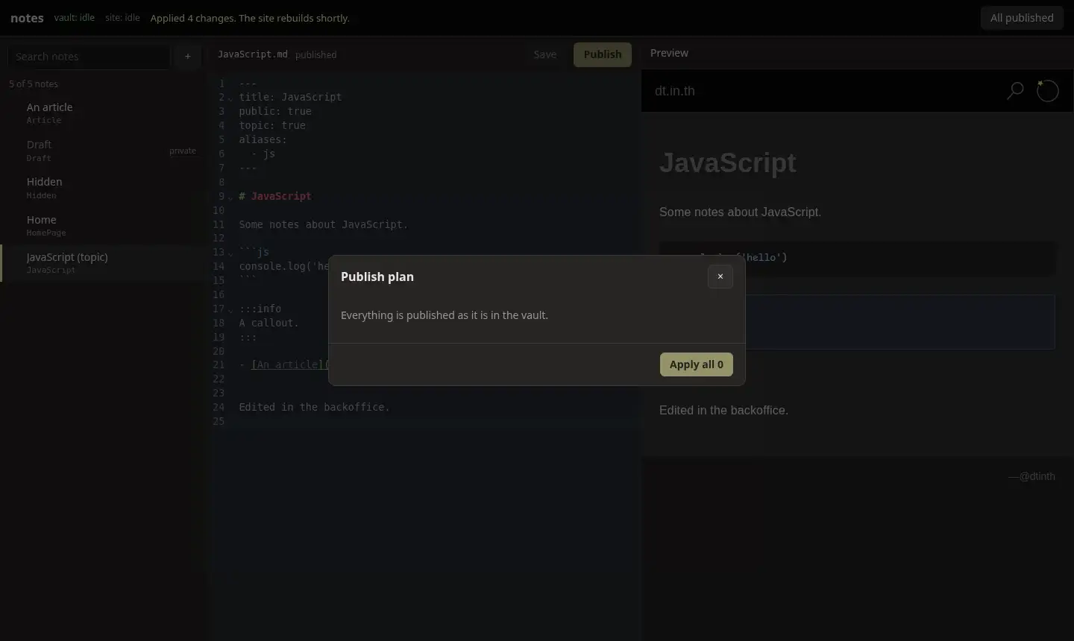Screen dimensions: 1074x641
Task: Add a new note with plus button
Action: tap(188, 57)
